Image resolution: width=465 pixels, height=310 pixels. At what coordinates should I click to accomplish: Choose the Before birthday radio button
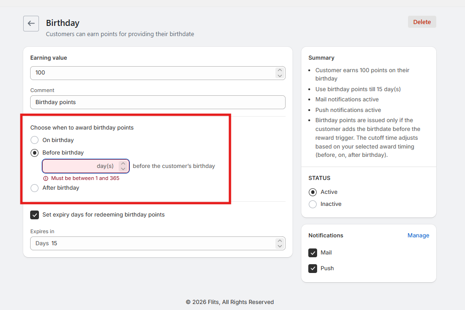click(34, 153)
